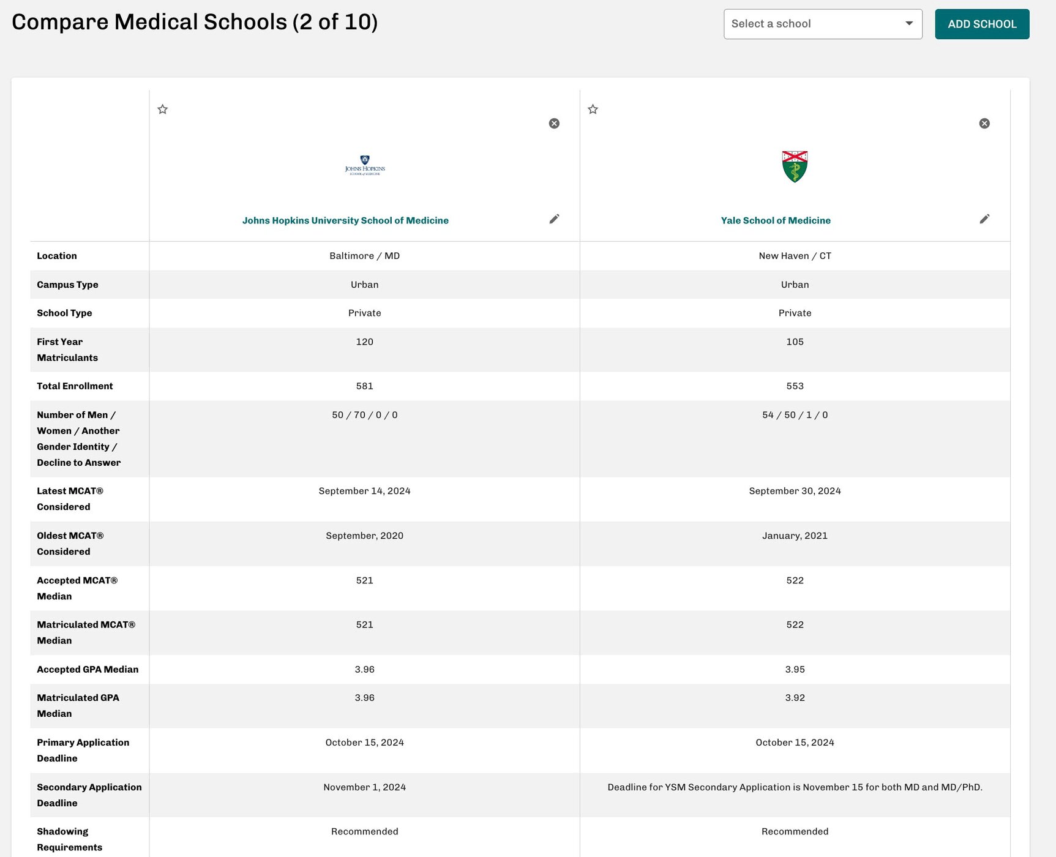Click the dropdown arrow on school selector
This screenshot has height=857, width=1056.
[x=908, y=23]
